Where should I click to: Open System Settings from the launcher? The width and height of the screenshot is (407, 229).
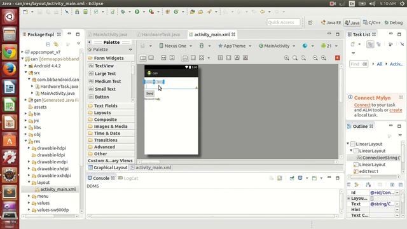[10, 157]
